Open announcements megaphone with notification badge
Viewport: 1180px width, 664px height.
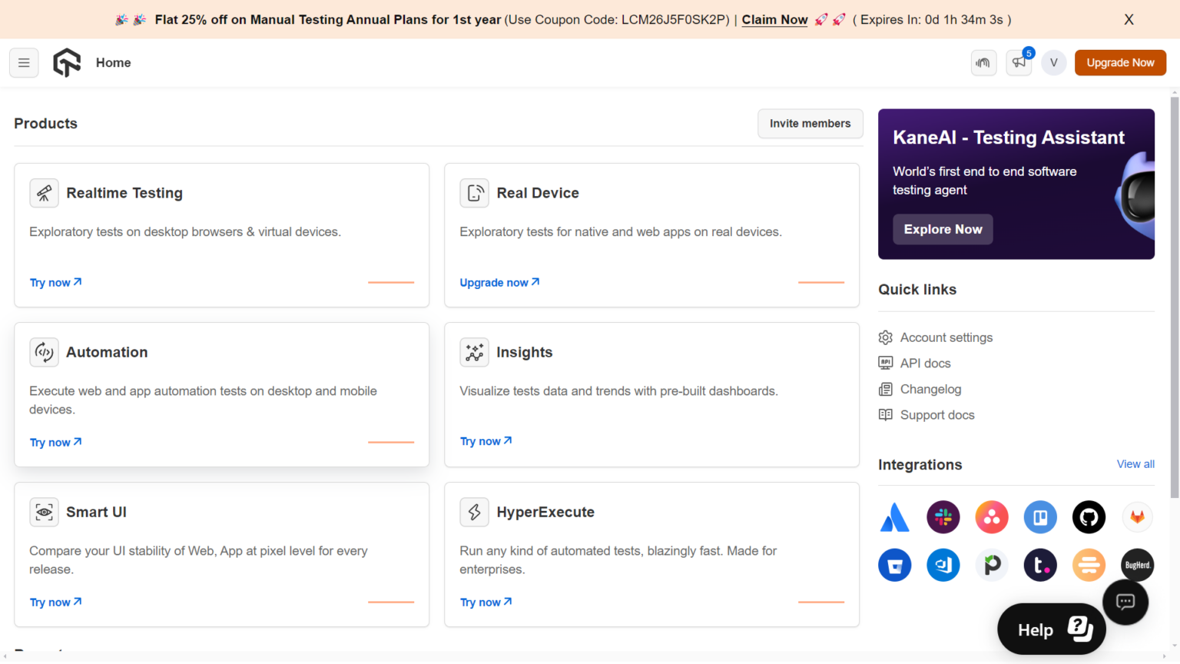[1019, 63]
